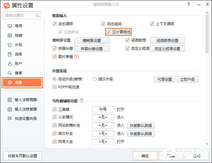Go to the 外观 appearance section
The image size is (212, 163).
[18, 45]
